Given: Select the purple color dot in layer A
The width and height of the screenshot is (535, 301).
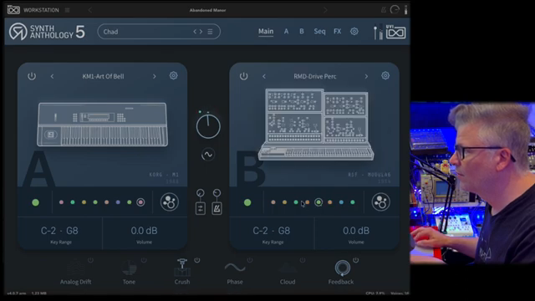Looking at the screenshot, I should pyautogui.click(x=118, y=202).
